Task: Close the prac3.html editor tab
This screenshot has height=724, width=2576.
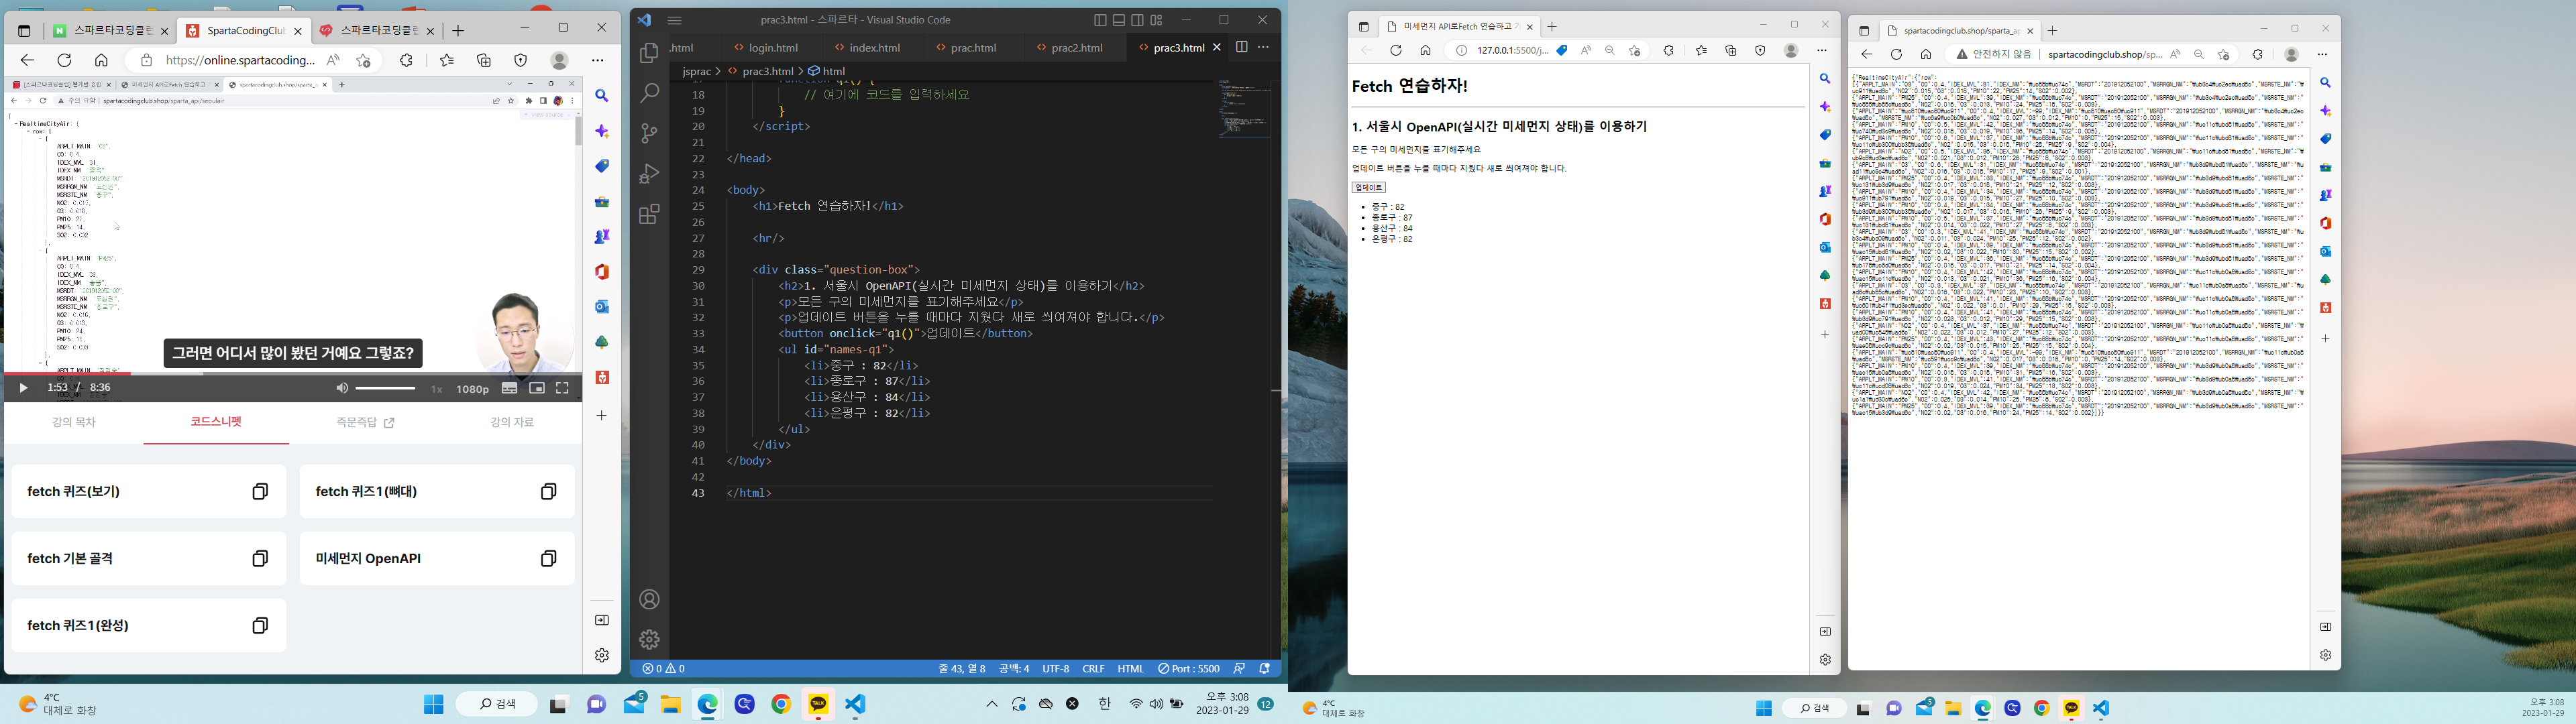Action: tap(1217, 47)
